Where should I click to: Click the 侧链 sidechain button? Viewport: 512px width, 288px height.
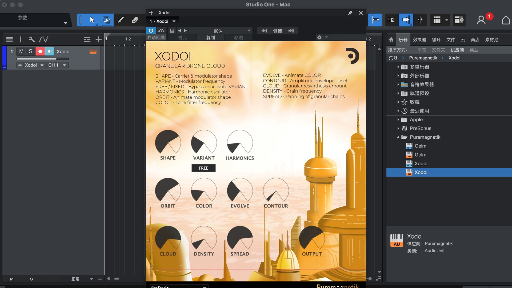(x=277, y=31)
